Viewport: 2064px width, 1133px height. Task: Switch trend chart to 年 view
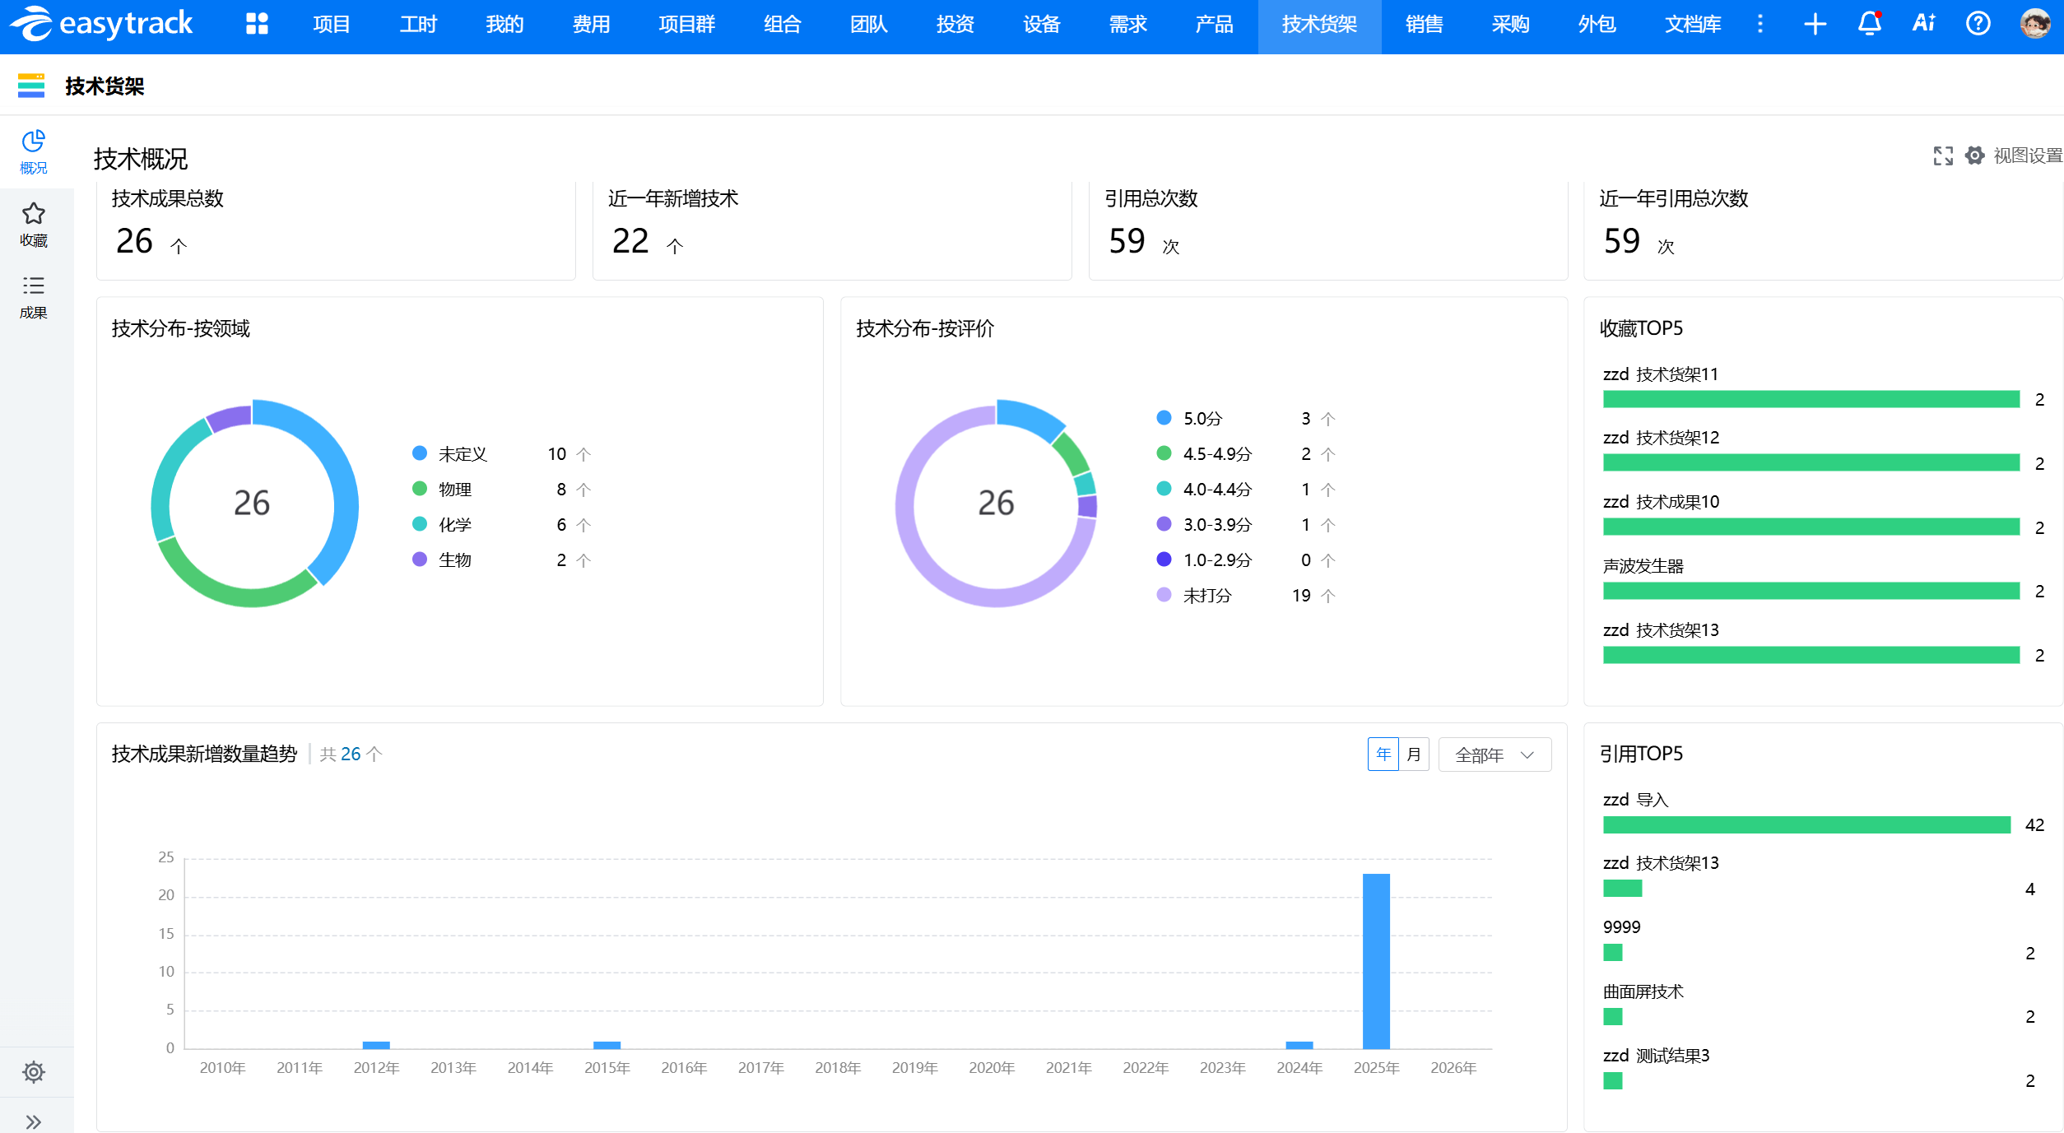pos(1383,755)
